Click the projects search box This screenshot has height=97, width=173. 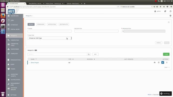pos(57,54)
